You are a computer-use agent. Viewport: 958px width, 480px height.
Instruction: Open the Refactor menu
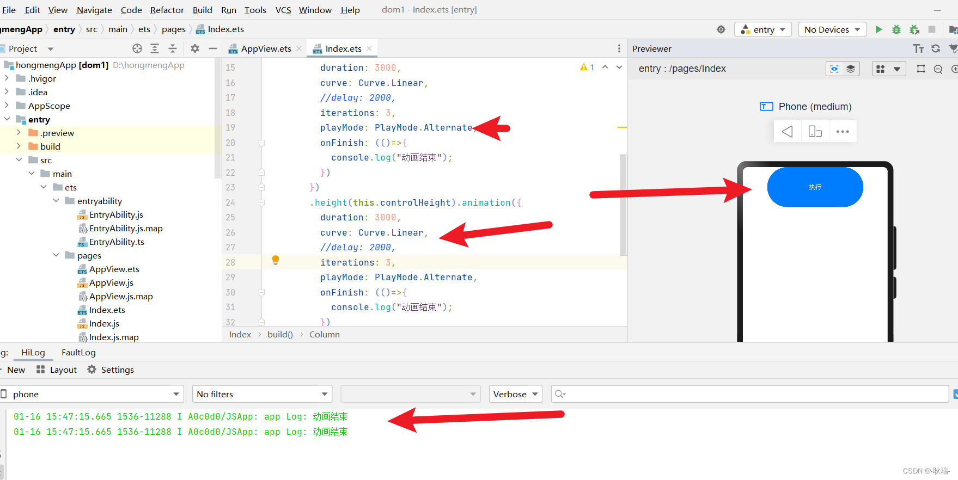(x=167, y=10)
